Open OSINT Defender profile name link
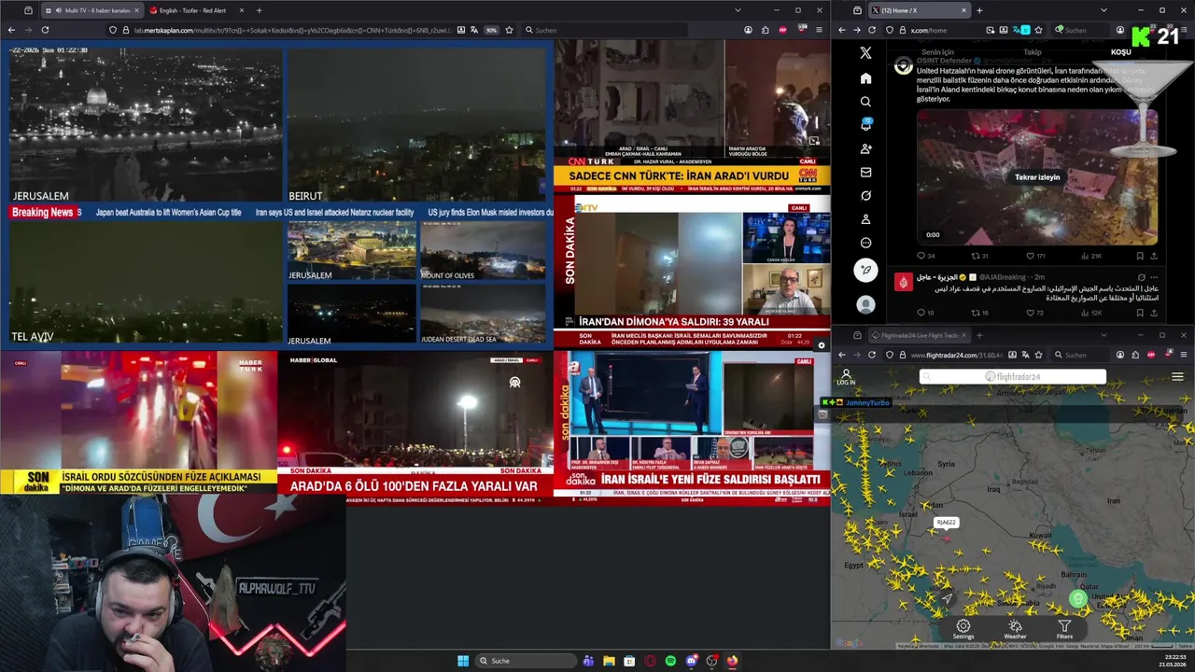Viewport: 1195px width, 672px height. tap(945, 60)
